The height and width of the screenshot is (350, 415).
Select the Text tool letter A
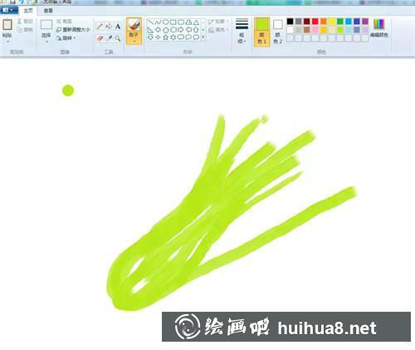pos(118,27)
